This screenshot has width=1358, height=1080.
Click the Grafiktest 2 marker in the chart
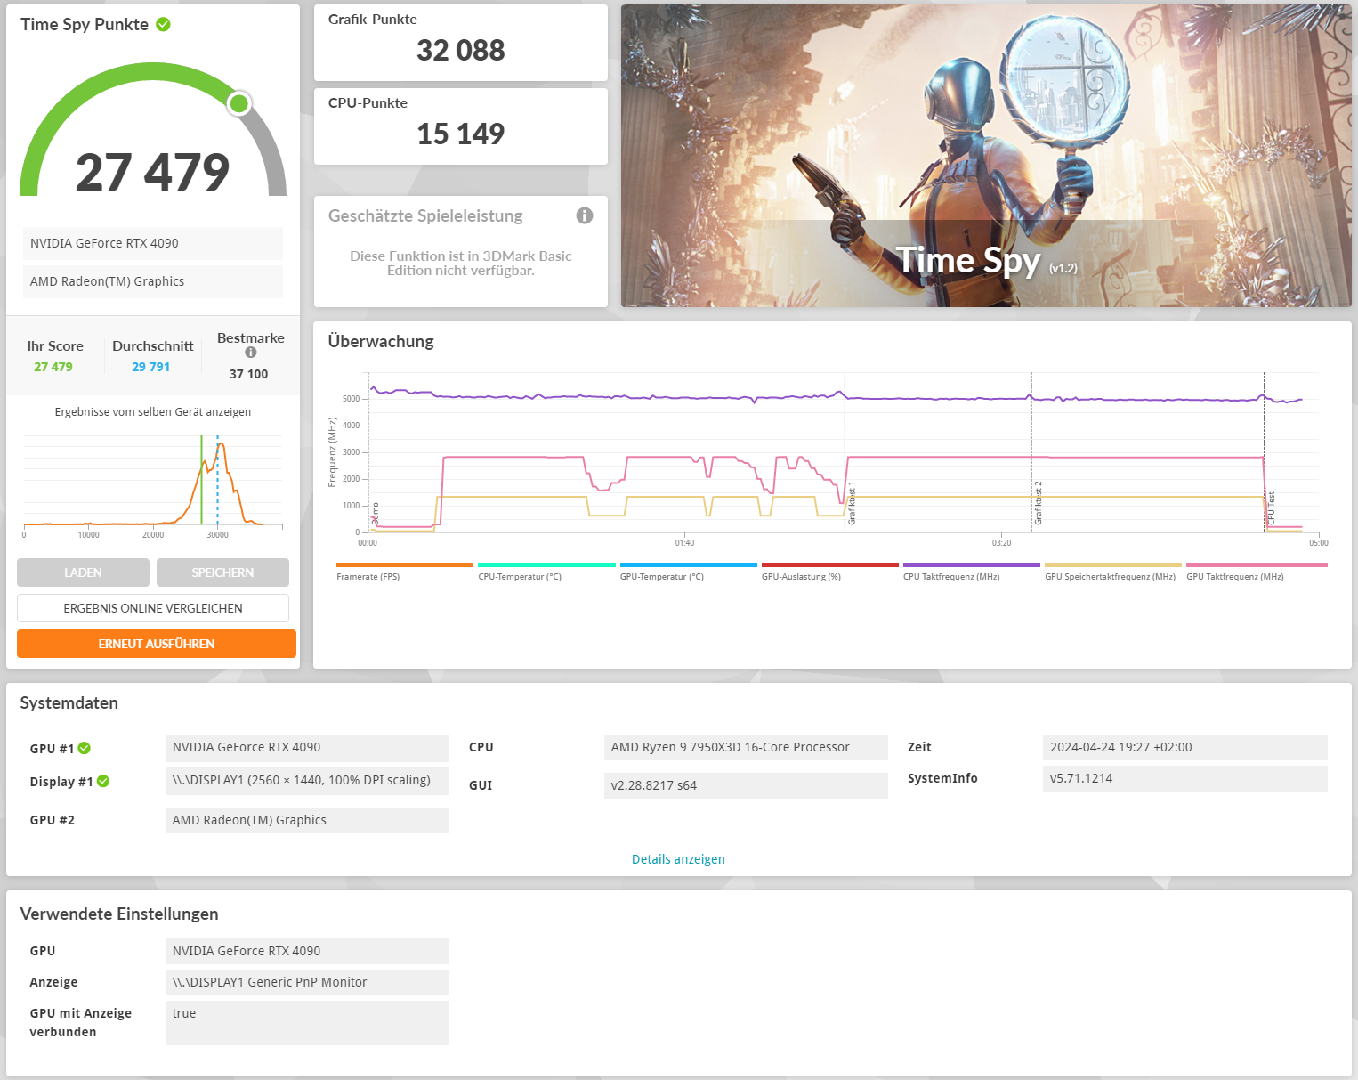tap(1038, 504)
